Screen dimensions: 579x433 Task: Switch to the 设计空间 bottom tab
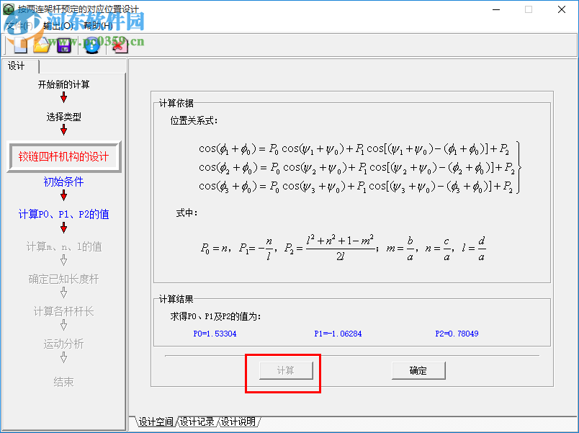click(x=156, y=421)
